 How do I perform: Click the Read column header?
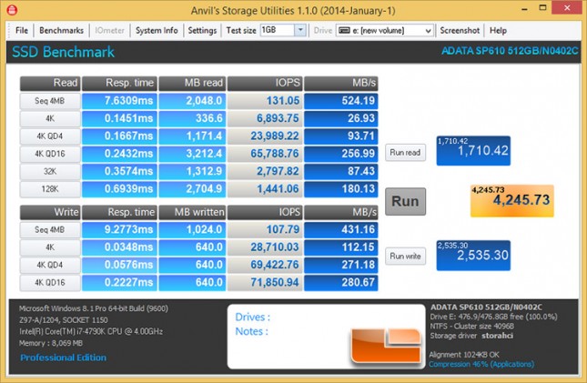(x=50, y=84)
